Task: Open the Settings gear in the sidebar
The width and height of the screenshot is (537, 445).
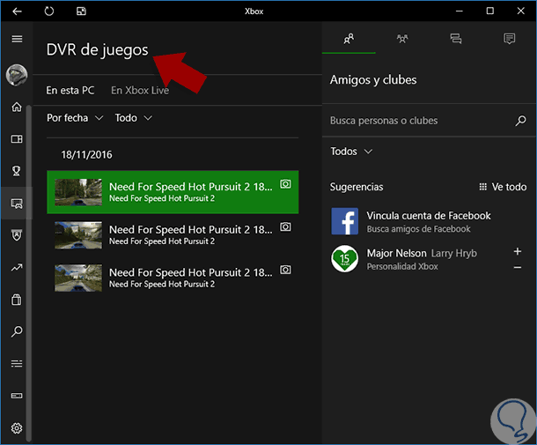Action: click(x=17, y=428)
